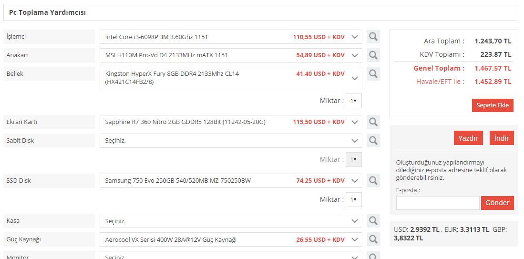Click the 110,55 USD + KDV price

(x=319, y=37)
